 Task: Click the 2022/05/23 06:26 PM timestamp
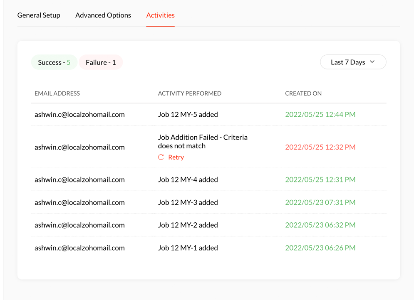(320, 248)
